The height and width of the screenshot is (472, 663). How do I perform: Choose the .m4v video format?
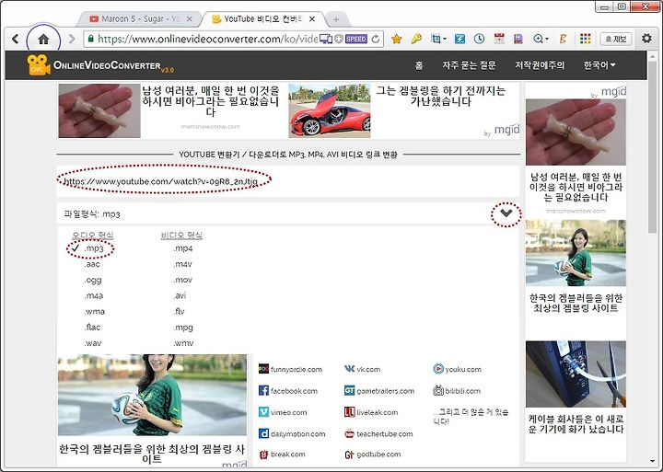pos(182,264)
